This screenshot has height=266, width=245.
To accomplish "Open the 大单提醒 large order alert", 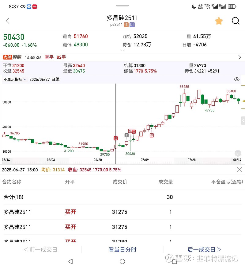I will (x=12, y=57).
